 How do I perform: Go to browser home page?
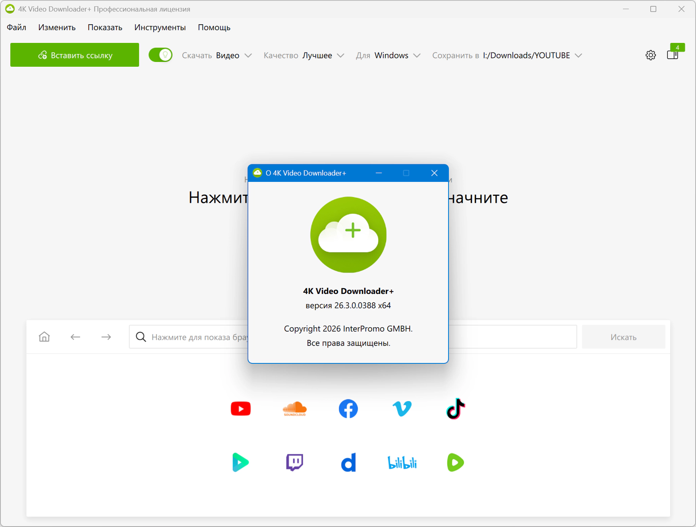(x=44, y=337)
